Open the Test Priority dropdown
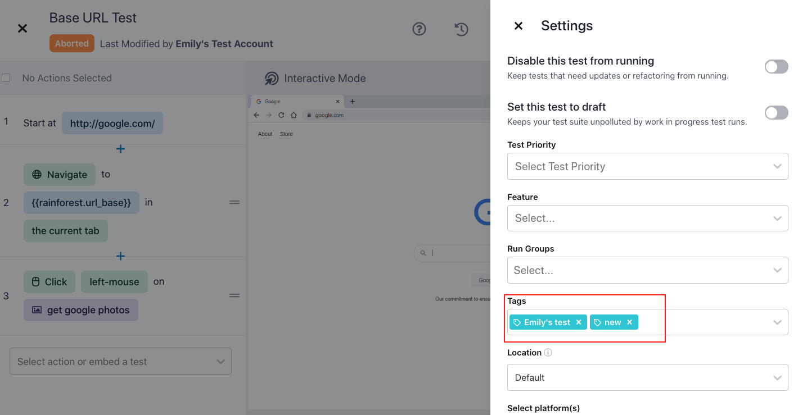Viewport: 798px width, 415px height. point(647,166)
